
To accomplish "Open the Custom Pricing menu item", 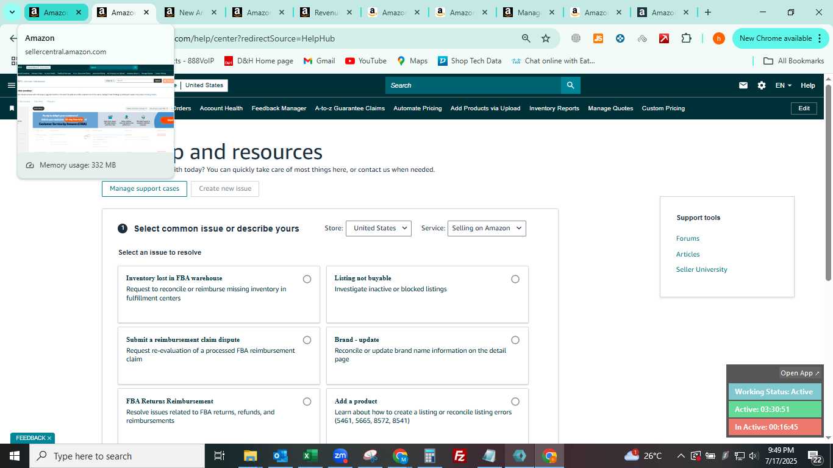I will 663,108.
